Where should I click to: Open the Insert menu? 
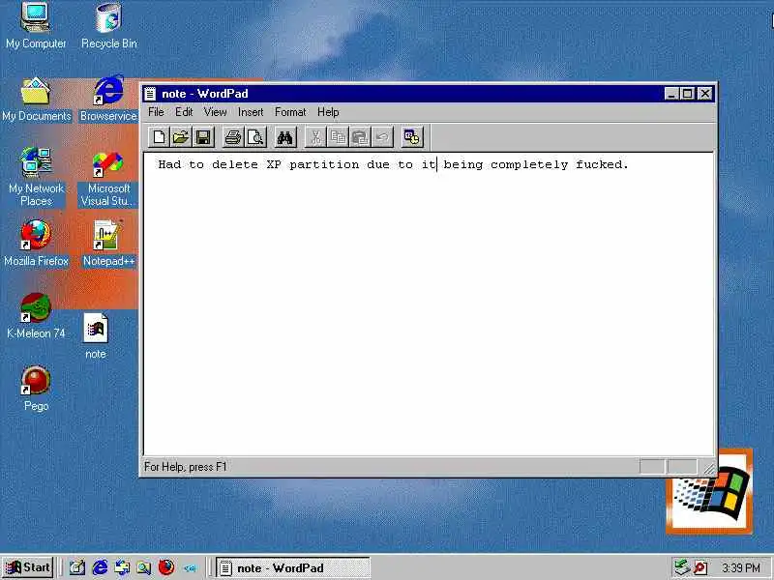[251, 112]
